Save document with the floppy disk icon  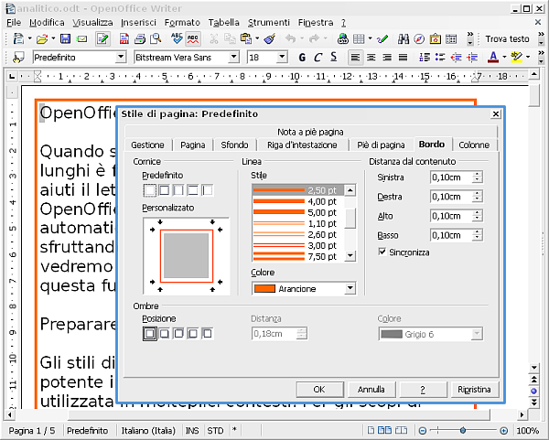tap(65, 38)
